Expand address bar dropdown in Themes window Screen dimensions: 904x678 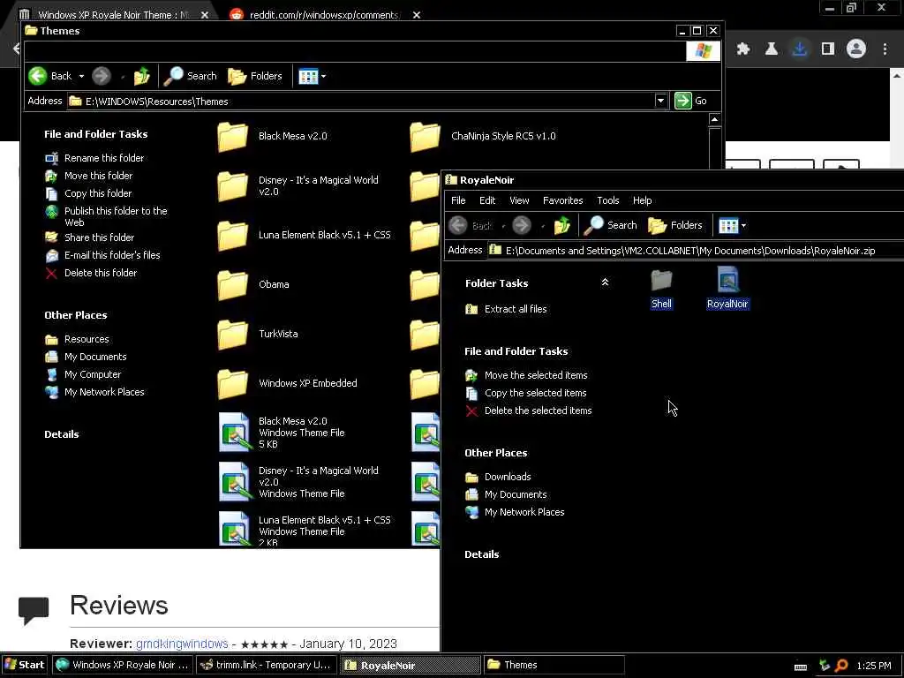click(x=660, y=101)
